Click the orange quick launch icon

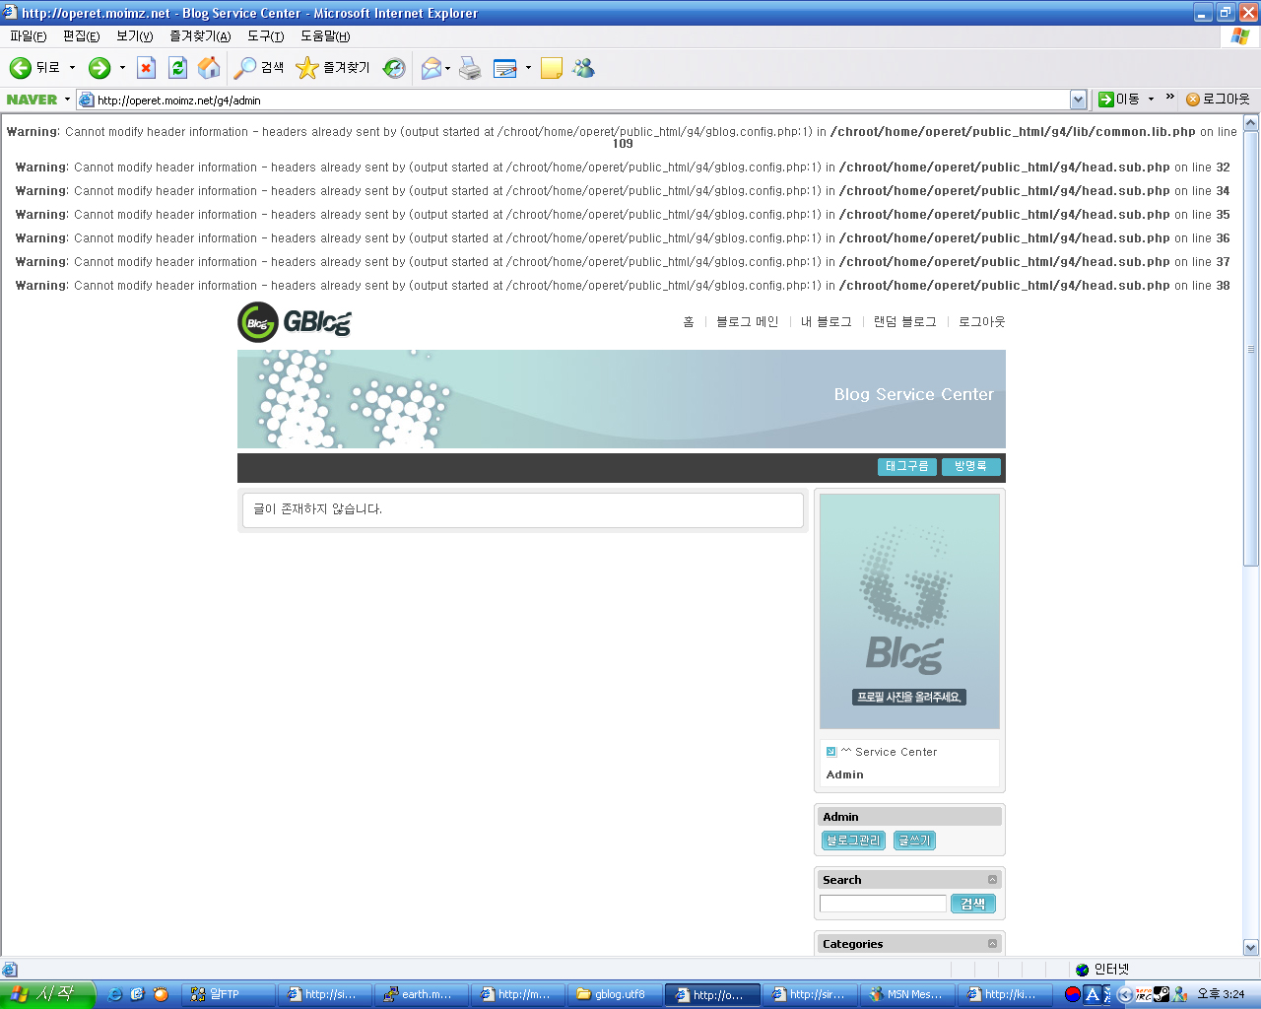[161, 994]
